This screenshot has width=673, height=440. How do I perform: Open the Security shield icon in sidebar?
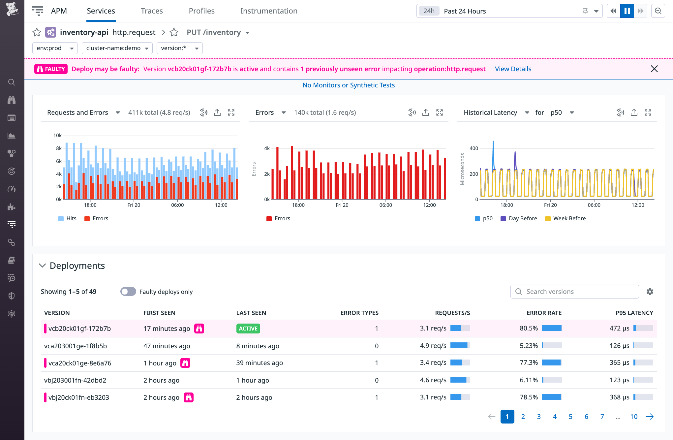point(12,296)
